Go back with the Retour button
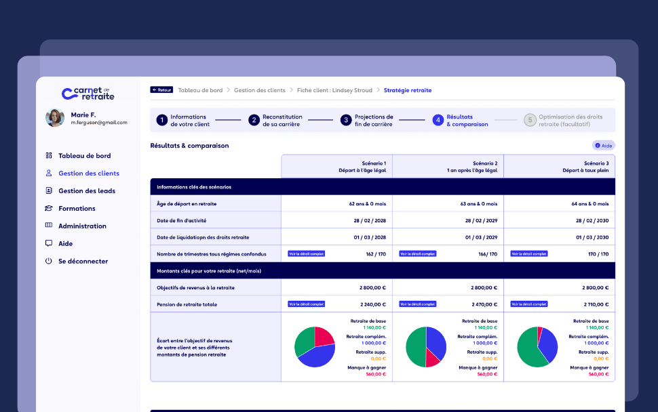This screenshot has height=412, width=658. tap(161, 89)
